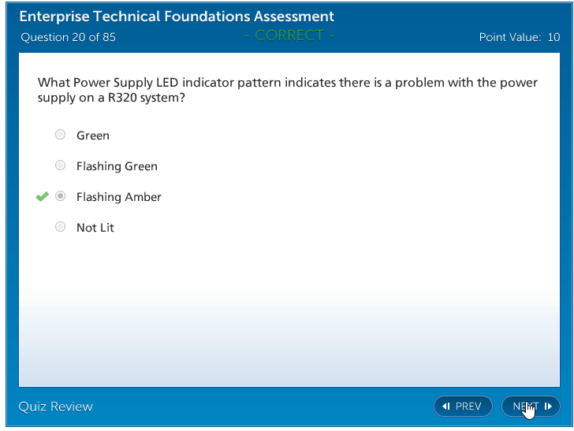The height and width of the screenshot is (431, 574).
Task: Click the "Green" answer text
Action: tap(93, 136)
